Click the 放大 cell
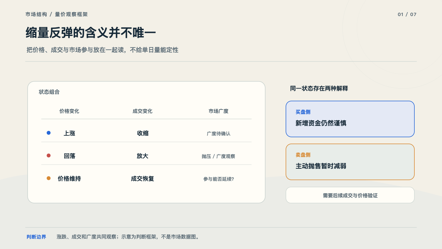This screenshot has height=249, width=442. 143,156
